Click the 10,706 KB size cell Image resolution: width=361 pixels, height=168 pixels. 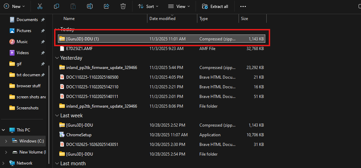coord(255,135)
